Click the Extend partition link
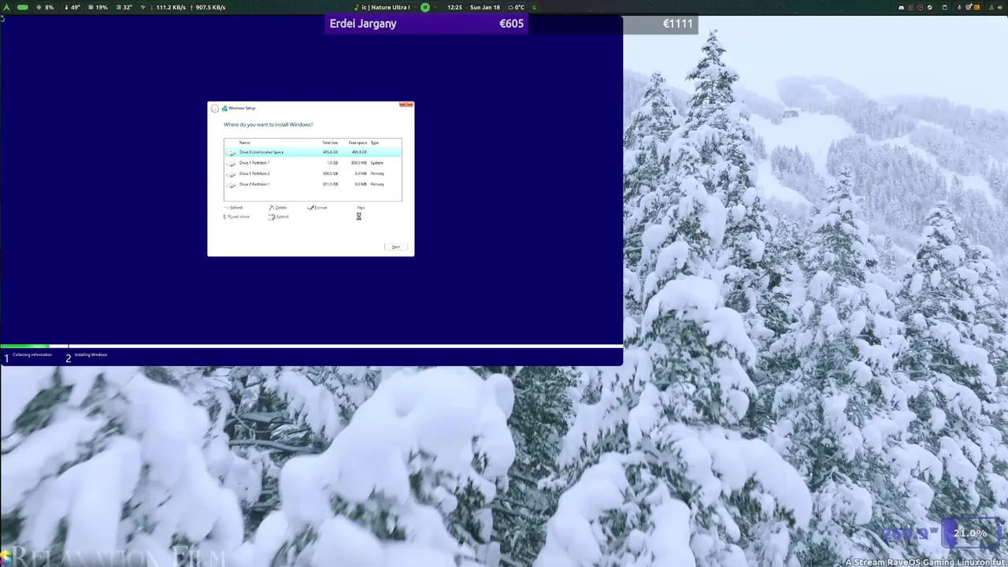 tap(279, 217)
